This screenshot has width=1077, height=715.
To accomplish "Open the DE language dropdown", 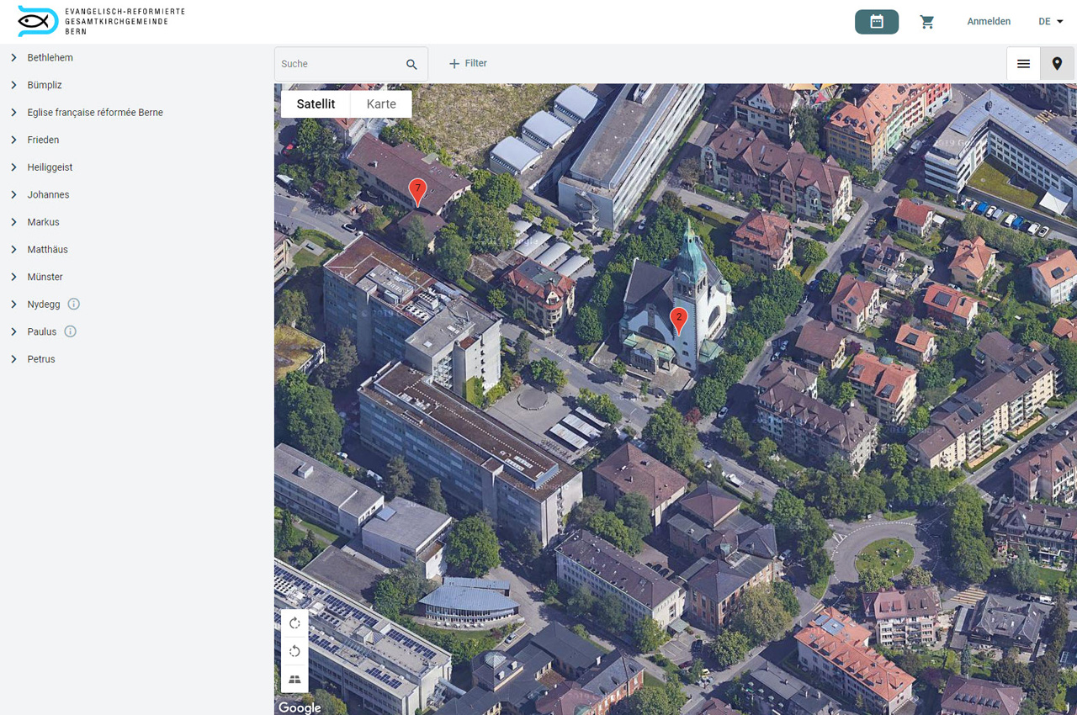I will pos(1050,21).
